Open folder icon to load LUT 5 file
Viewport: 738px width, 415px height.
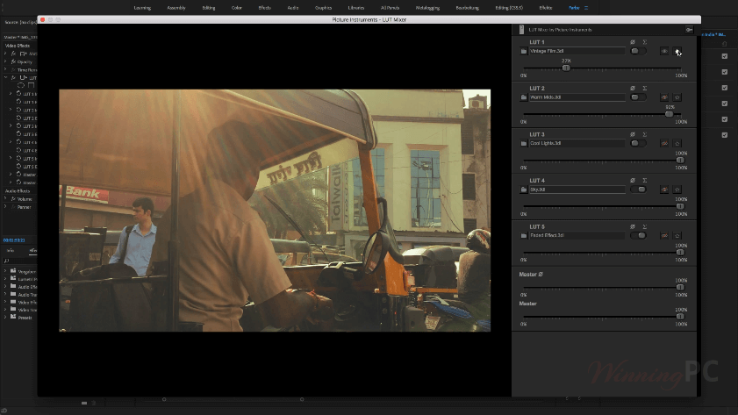pyautogui.click(x=523, y=236)
